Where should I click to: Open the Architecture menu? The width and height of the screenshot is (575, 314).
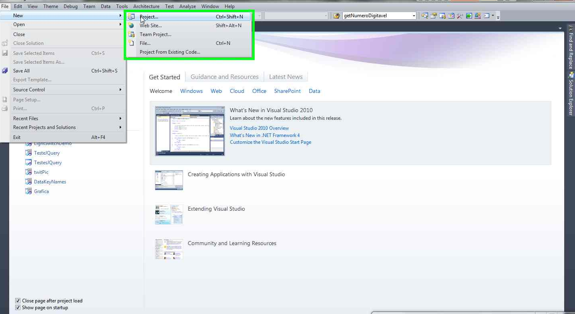click(146, 6)
